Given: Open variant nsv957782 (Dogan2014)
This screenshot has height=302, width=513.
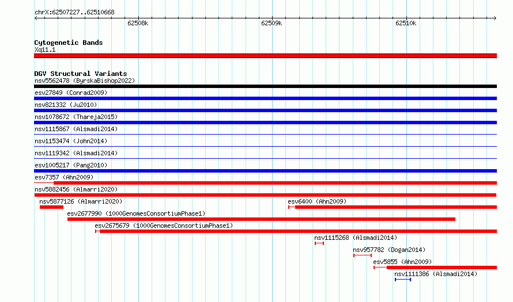Looking at the screenshot, I should click(389, 250).
